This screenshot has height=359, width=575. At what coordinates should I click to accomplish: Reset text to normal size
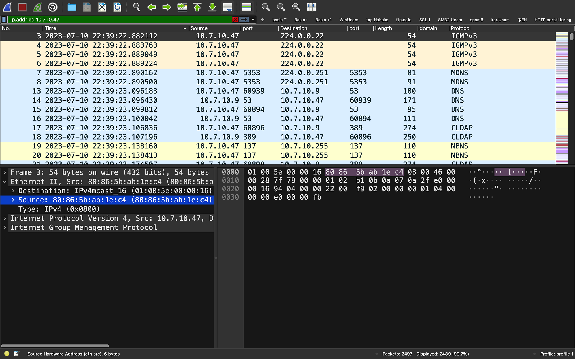pyautogui.click(x=296, y=7)
